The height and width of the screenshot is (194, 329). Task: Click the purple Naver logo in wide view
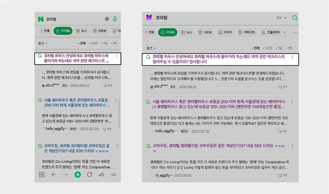click(149, 17)
